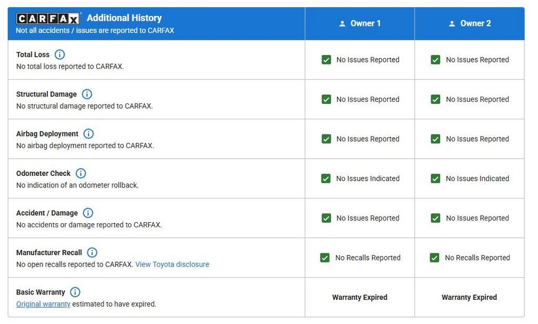The width and height of the screenshot is (538, 324).
Task: Click Owner 2 Odometer Check green checkmark
Action: coord(436,179)
